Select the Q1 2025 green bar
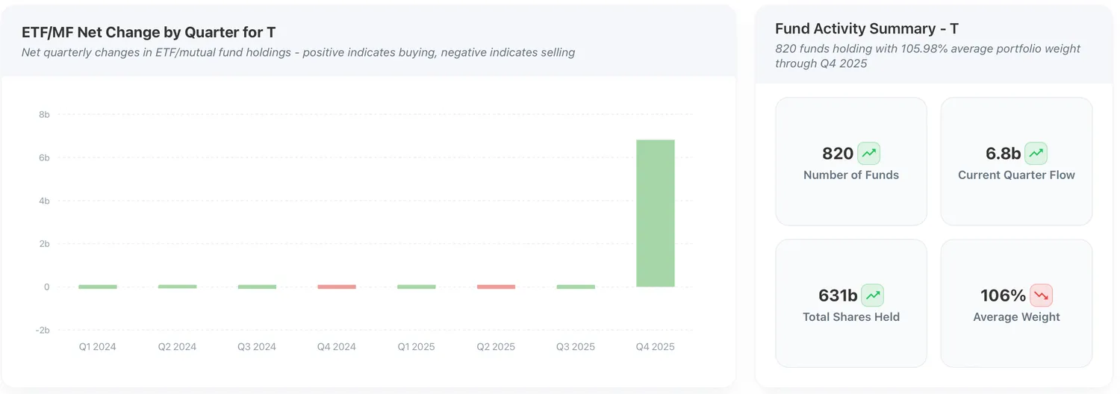1120x394 pixels. click(x=417, y=287)
